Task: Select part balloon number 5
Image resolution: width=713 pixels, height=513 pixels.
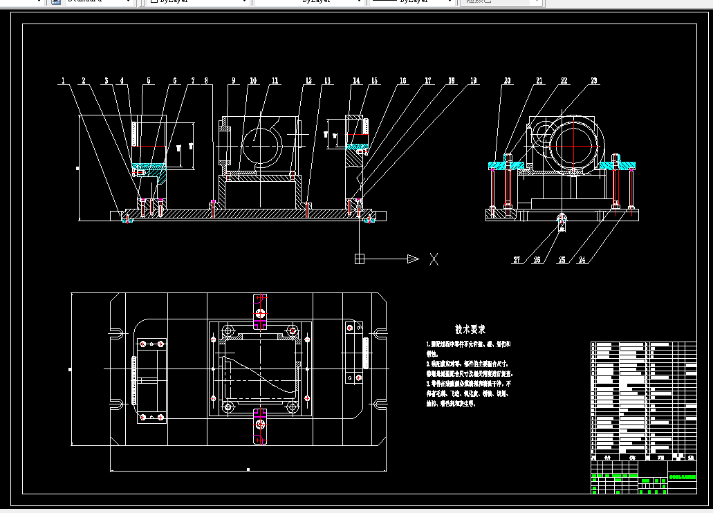Action: point(148,80)
